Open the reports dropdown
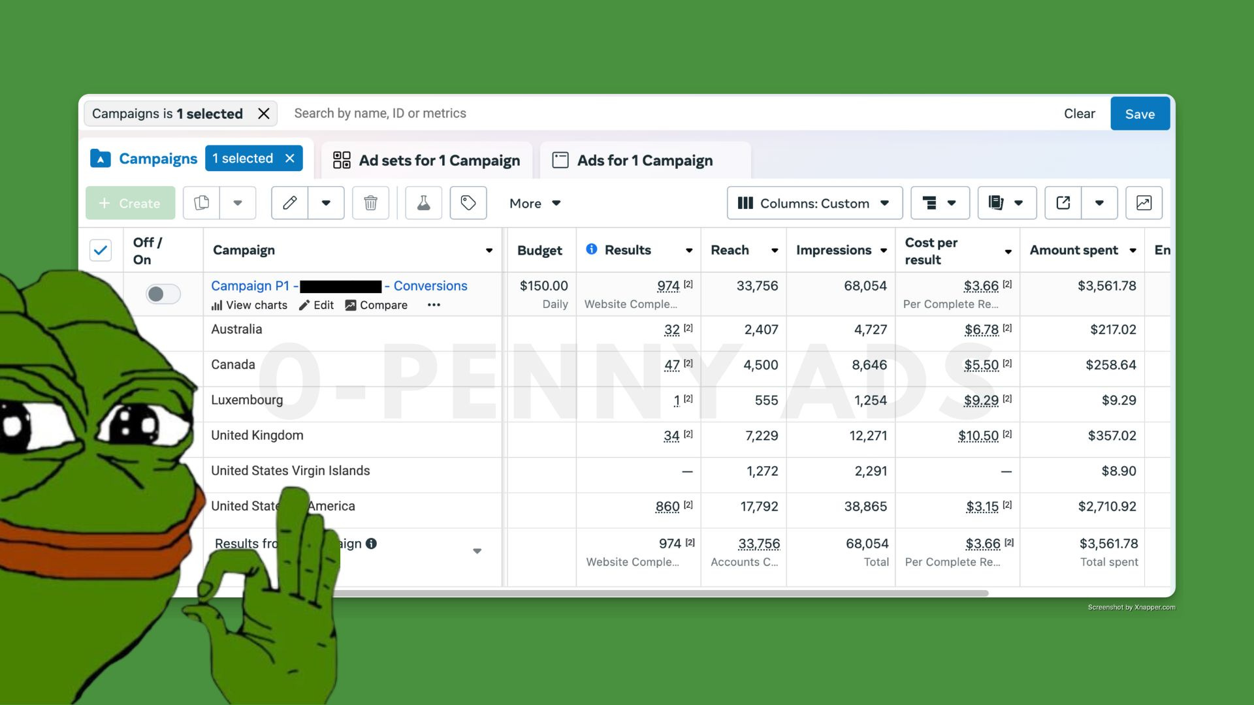This screenshot has width=1254, height=705. 1006,203
